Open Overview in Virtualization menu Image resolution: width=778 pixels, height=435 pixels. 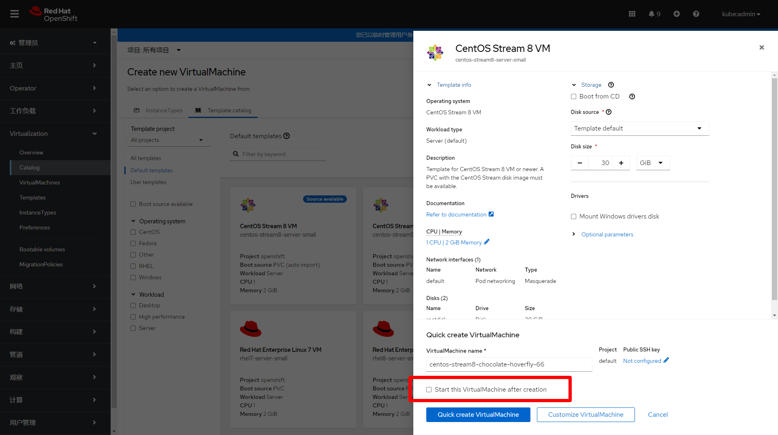31,152
